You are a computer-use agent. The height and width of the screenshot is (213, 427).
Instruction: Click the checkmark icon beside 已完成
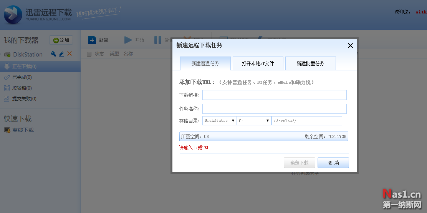coord(7,77)
